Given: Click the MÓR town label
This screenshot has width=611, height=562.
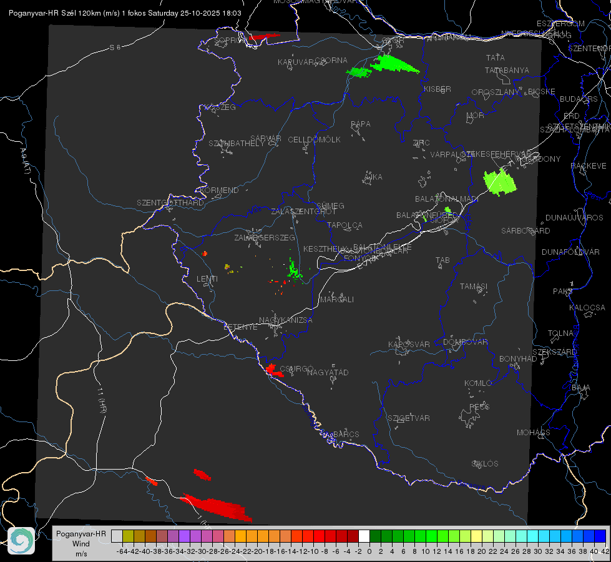Looking at the screenshot, I should (x=476, y=115).
